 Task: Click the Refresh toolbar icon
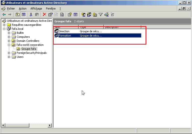point(56,15)
